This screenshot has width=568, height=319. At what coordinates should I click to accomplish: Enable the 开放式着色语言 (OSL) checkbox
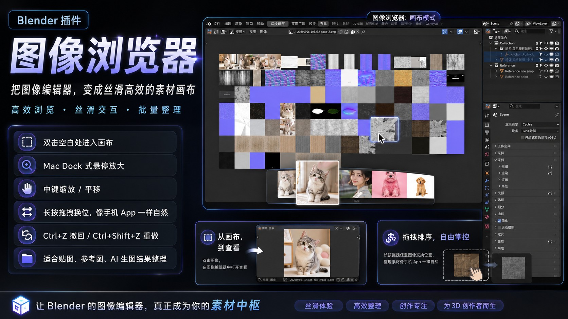(x=522, y=138)
